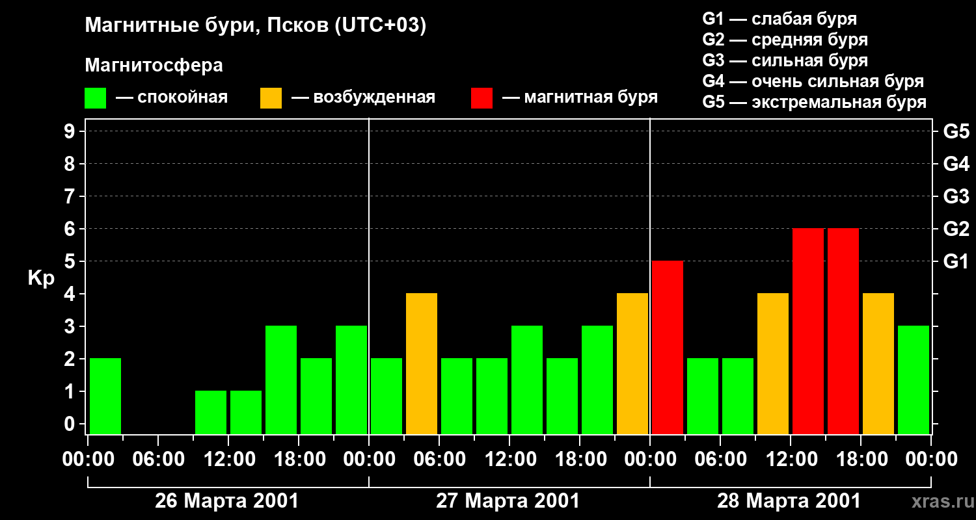Click the yellow Kp 4 bar at 28 March 09:00–12:00
The width and height of the screenshot is (976, 520).
tap(773, 363)
